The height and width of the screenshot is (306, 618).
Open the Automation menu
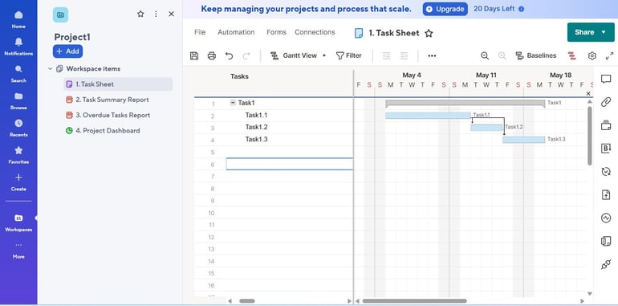[236, 32]
